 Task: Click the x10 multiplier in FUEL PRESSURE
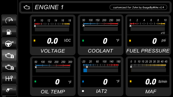click(x=163, y=33)
